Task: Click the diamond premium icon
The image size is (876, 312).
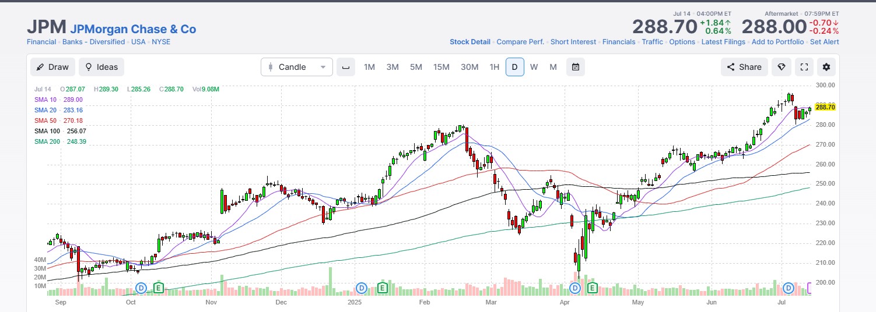Action: pos(781,67)
